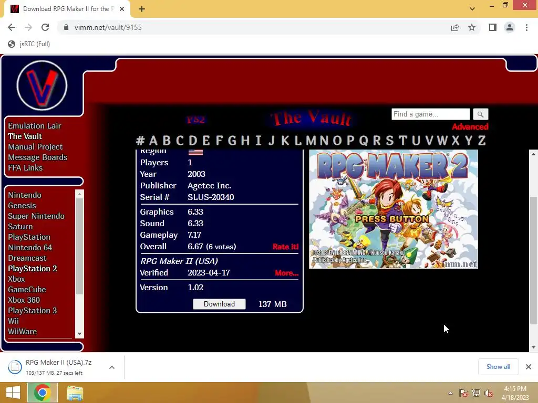Screen dimensions: 538x403
Task: Browse games starting with letter Z
Action: pyautogui.click(x=482, y=141)
